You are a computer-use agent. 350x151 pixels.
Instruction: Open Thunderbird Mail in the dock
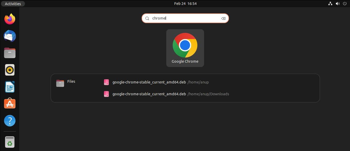click(10, 36)
